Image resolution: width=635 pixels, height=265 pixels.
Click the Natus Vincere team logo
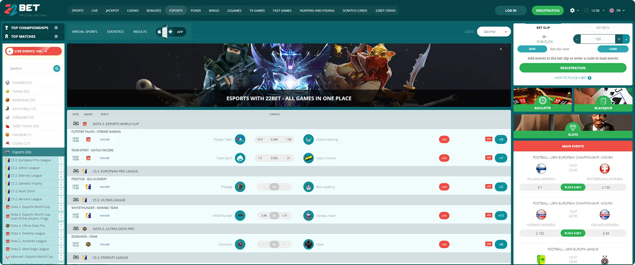[308, 158]
